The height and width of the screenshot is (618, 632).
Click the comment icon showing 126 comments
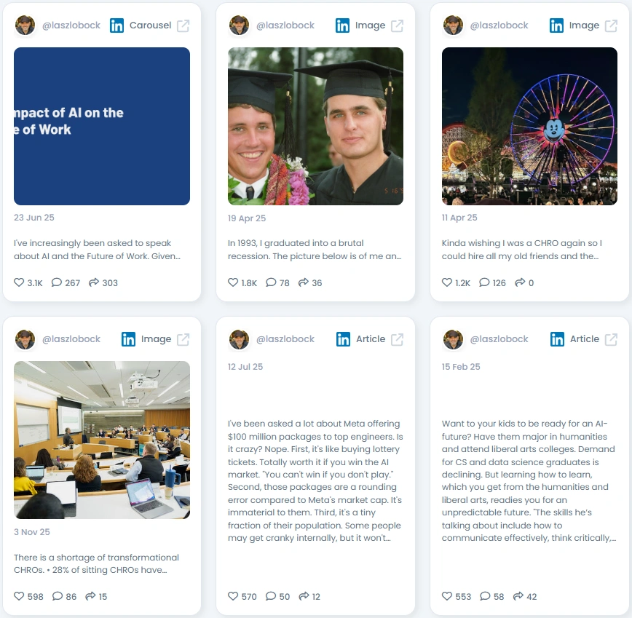click(x=484, y=282)
